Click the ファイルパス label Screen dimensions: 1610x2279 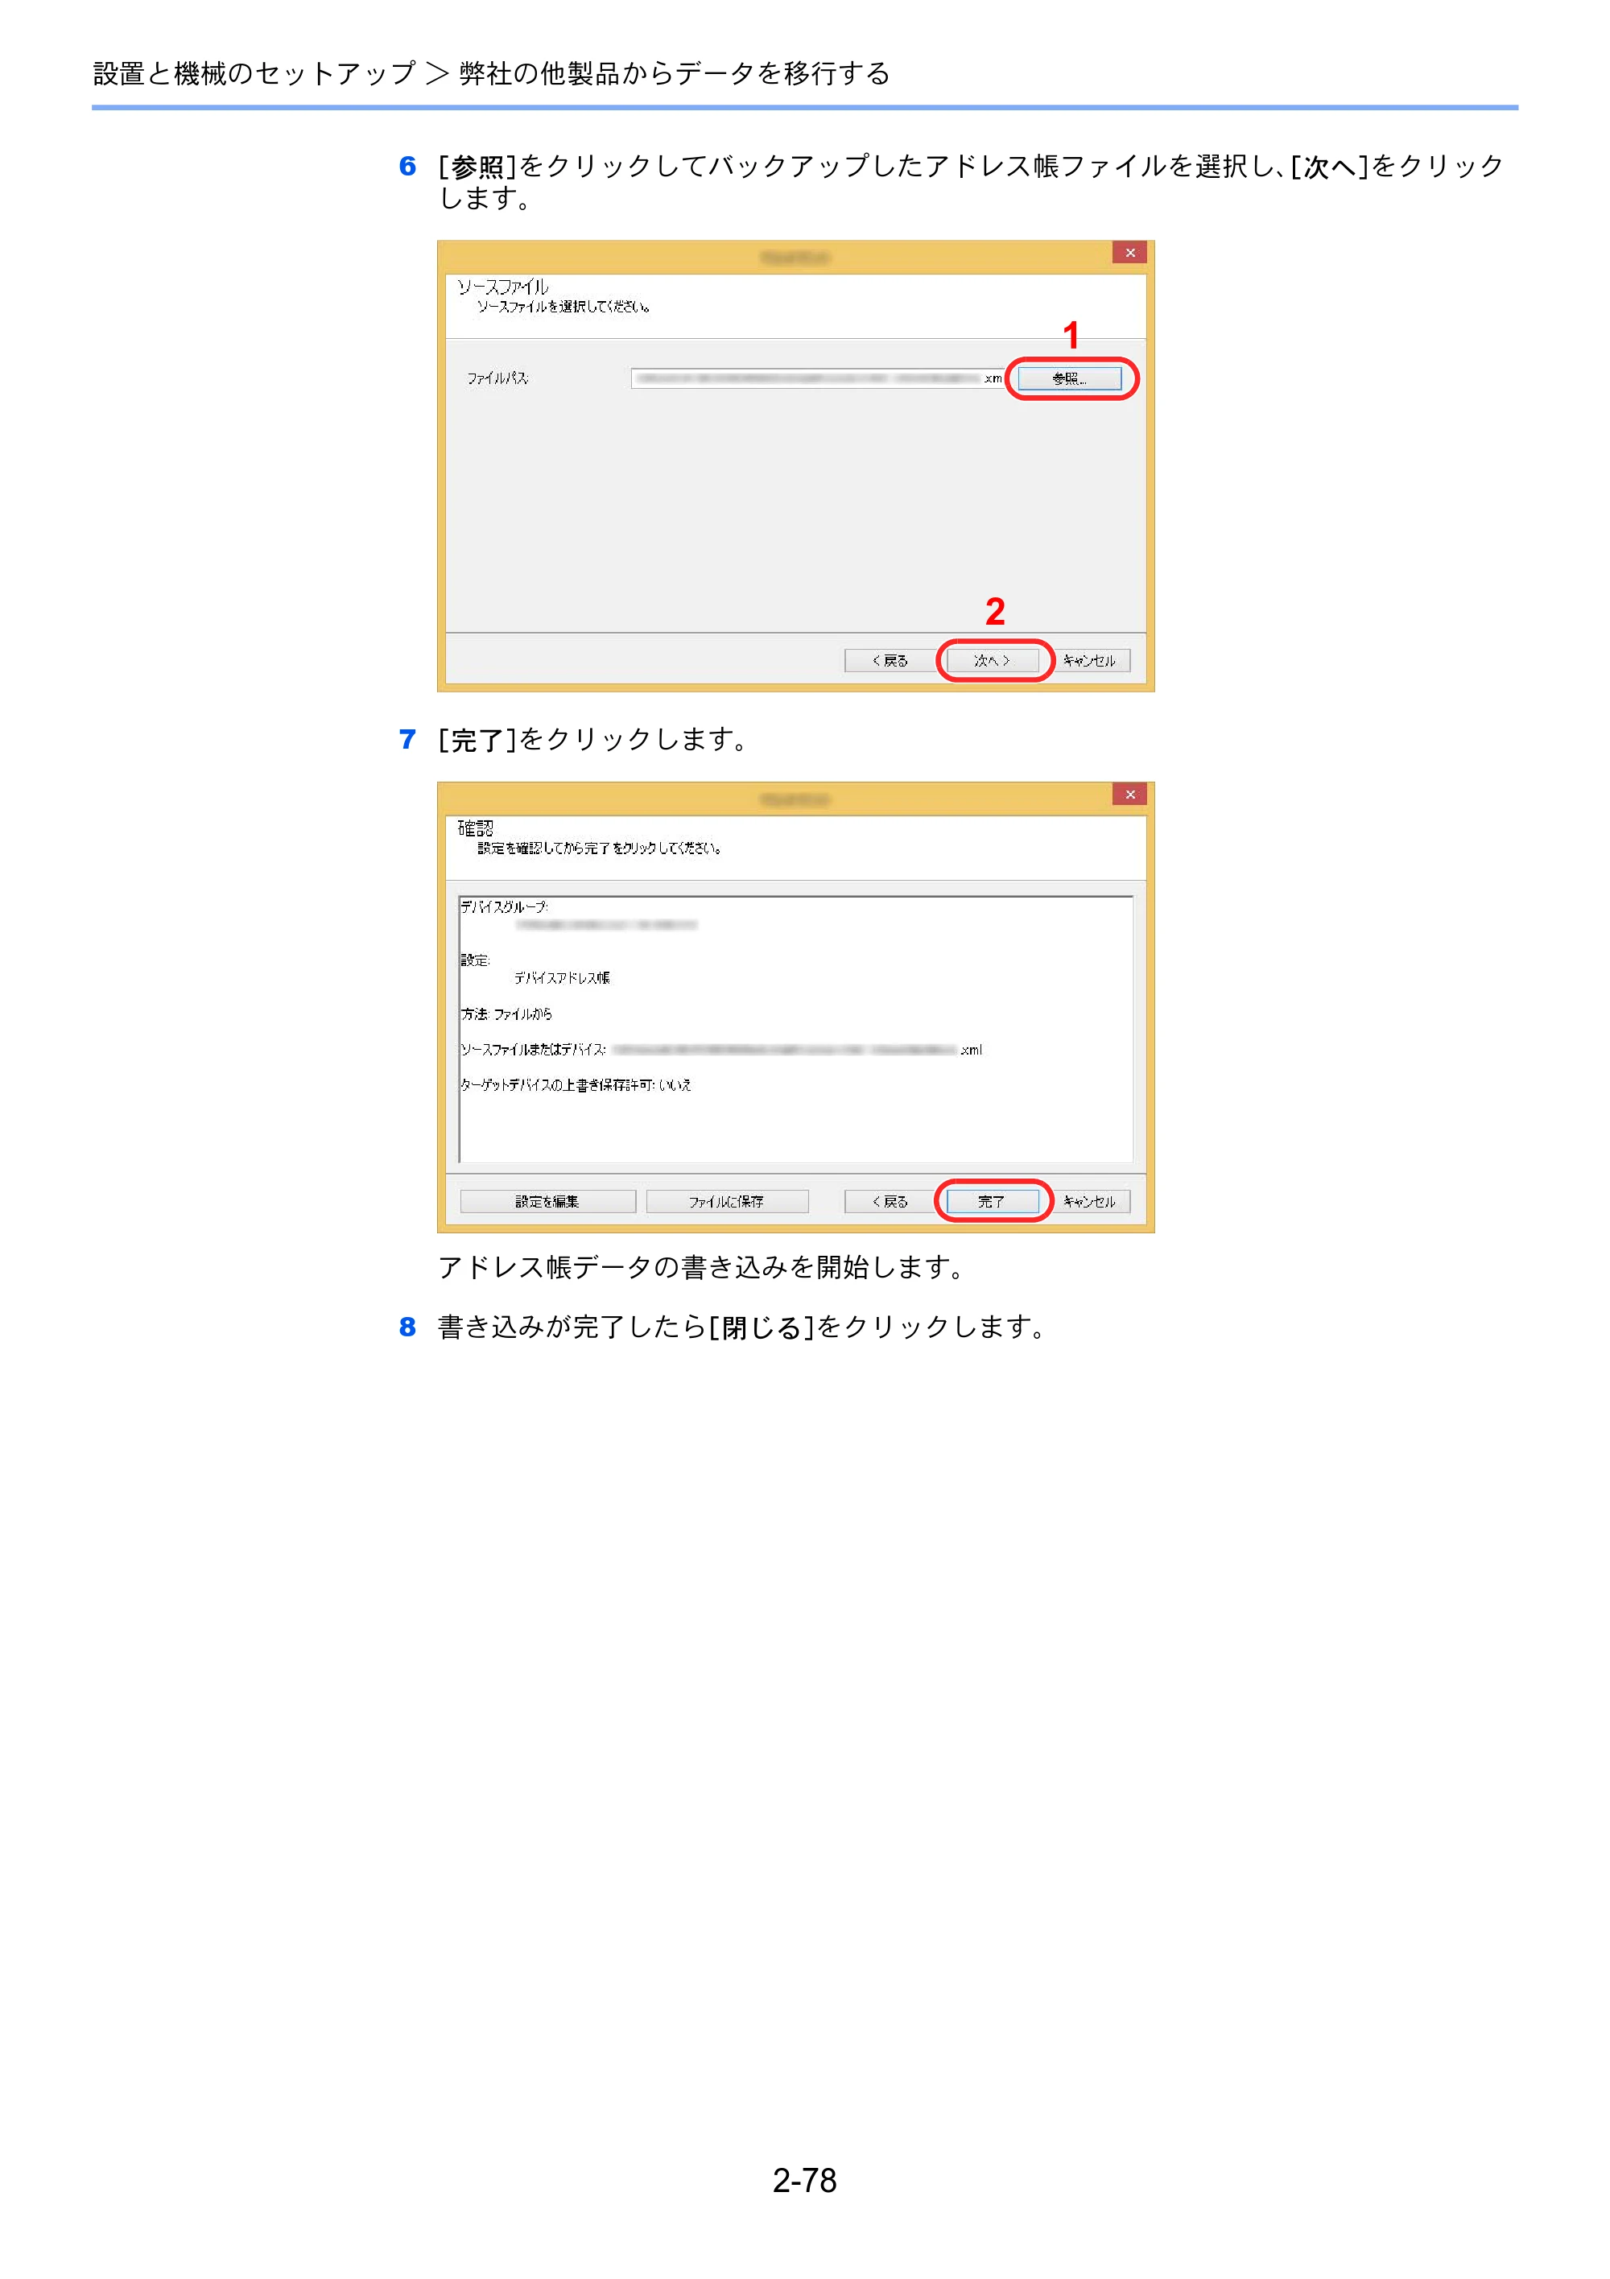tap(497, 378)
